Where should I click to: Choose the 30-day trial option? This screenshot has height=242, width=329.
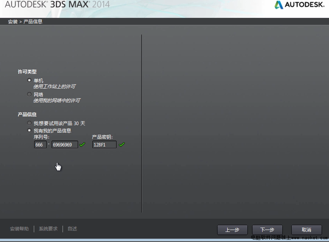pyautogui.click(x=30, y=123)
